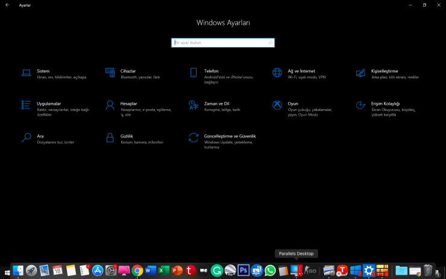Open Güncelleştirme ve Güvenlik settings
This screenshot has width=446, height=279.
[222, 141]
